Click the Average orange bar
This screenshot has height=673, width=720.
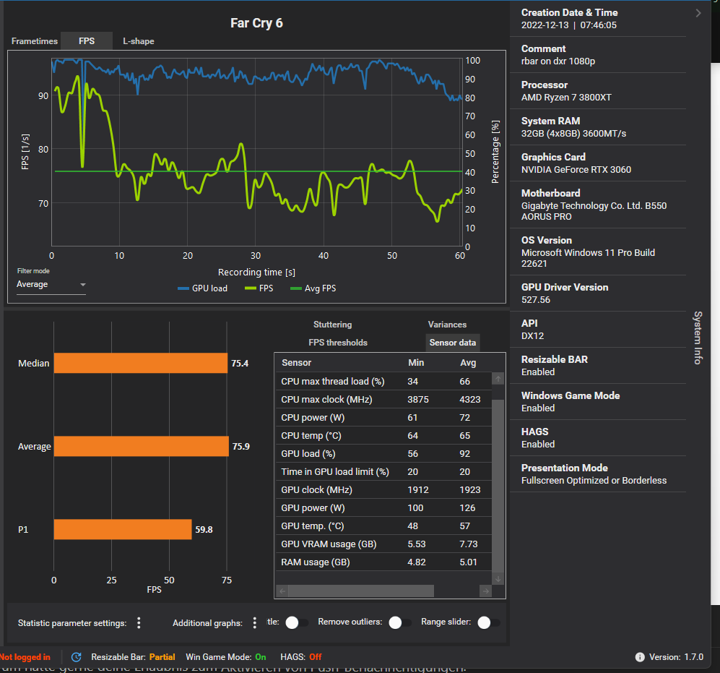coord(142,446)
